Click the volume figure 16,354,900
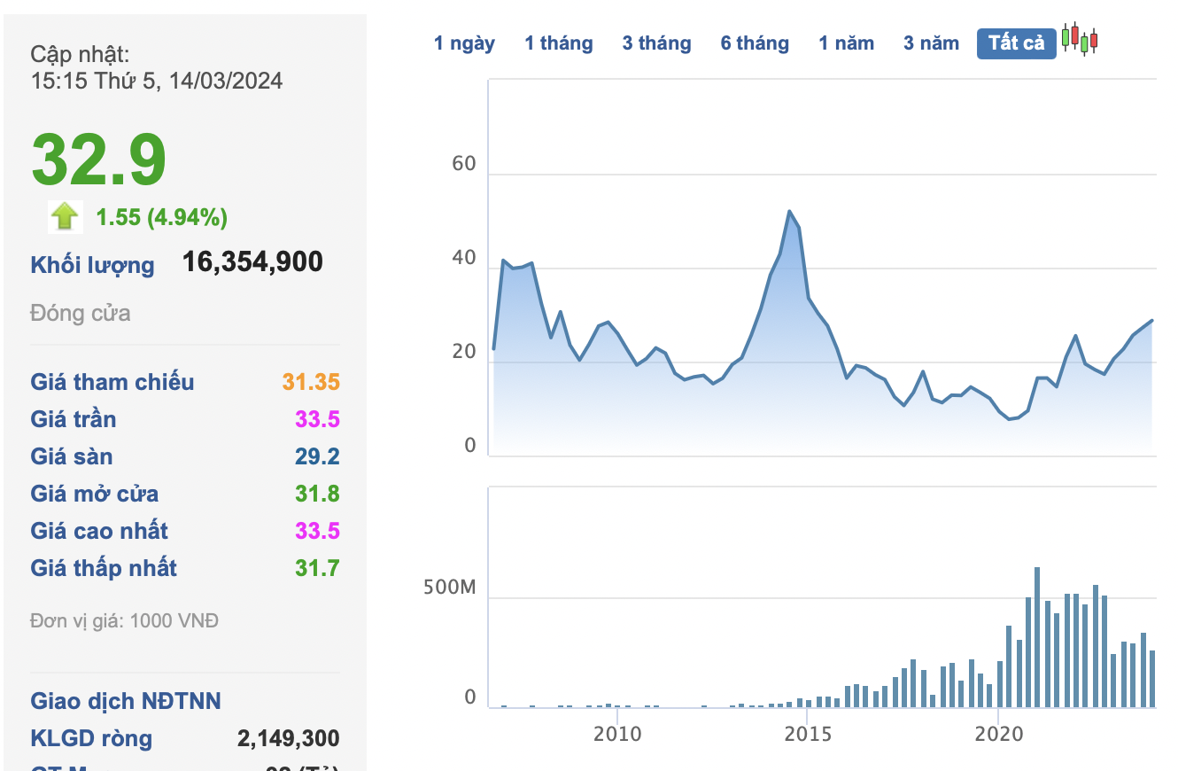Viewport: 1178px width, 771px height. pos(252,261)
